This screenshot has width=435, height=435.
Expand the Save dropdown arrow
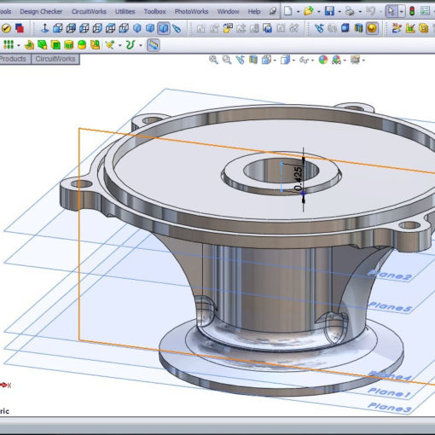339,12
